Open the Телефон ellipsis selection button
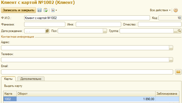Viewport: 182px width, 103px height. coord(171,60)
